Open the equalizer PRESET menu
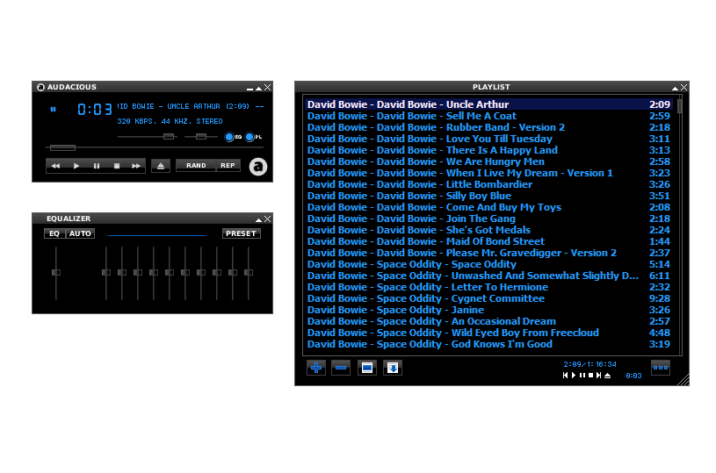The height and width of the screenshot is (473, 716). [241, 233]
